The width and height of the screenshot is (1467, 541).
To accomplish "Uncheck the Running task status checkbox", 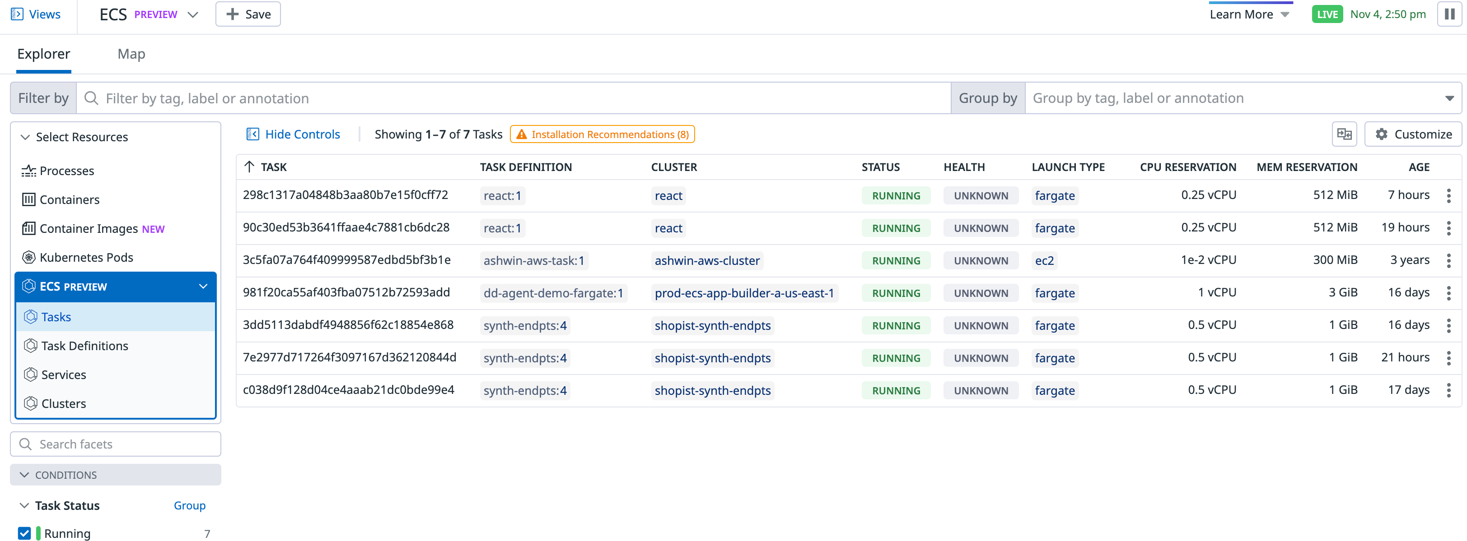I will [24, 533].
